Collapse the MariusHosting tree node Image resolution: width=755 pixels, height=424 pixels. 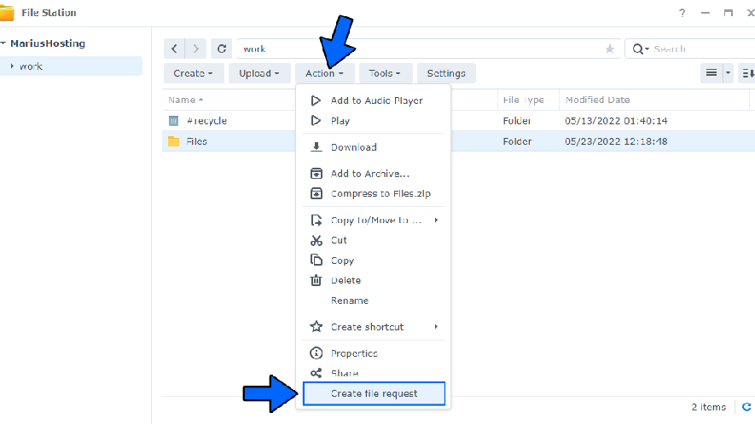3,43
